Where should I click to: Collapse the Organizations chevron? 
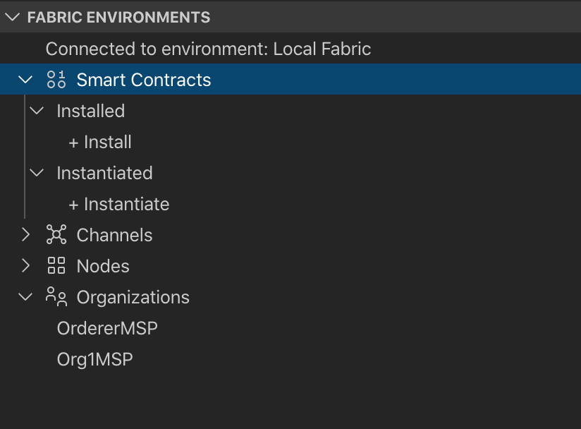(25, 297)
